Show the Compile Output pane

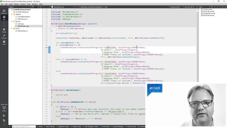click(76, 127)
